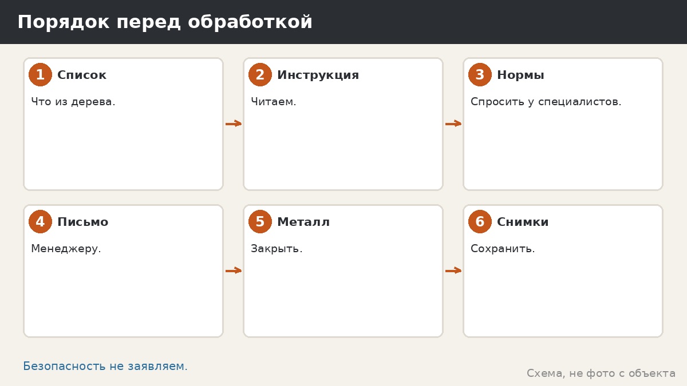The height and width of the screenshot is (386, 687).
Task: Select the number 6 badge beside Снимки
Action: tap(480, 222)
